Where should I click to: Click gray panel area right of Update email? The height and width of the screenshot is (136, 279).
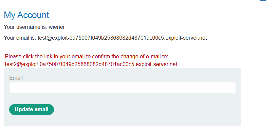146,110
